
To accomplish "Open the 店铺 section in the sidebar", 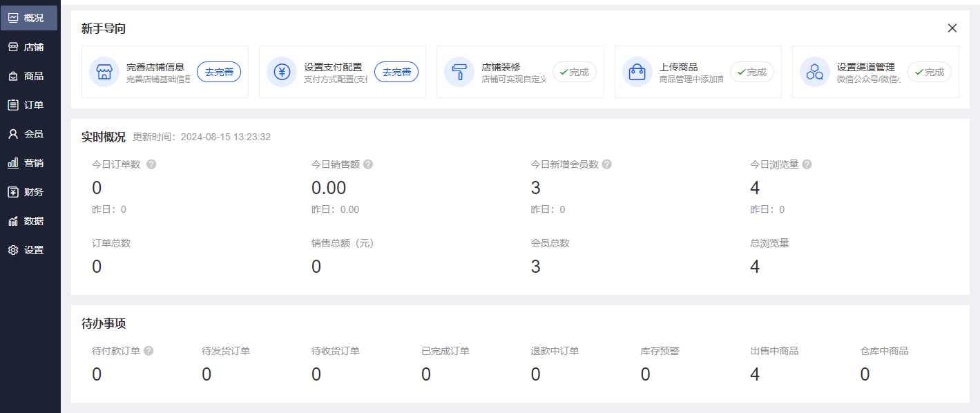I will click(30, 46).
